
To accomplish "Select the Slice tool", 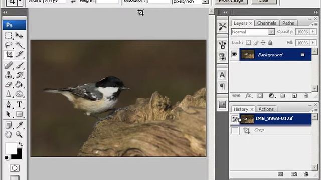I will (19, 54).
